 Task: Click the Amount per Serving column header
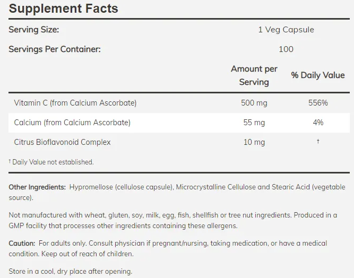point(254,75)
